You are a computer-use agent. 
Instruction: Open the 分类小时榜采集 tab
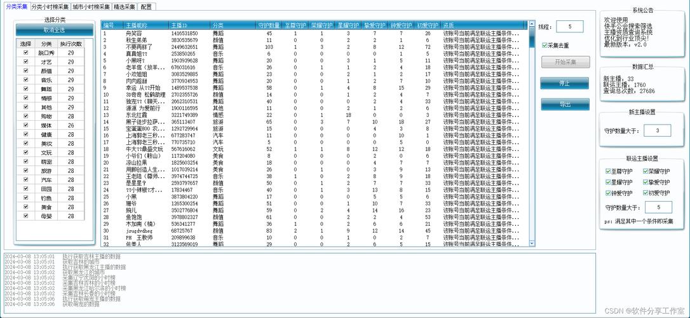coord(50,6)
